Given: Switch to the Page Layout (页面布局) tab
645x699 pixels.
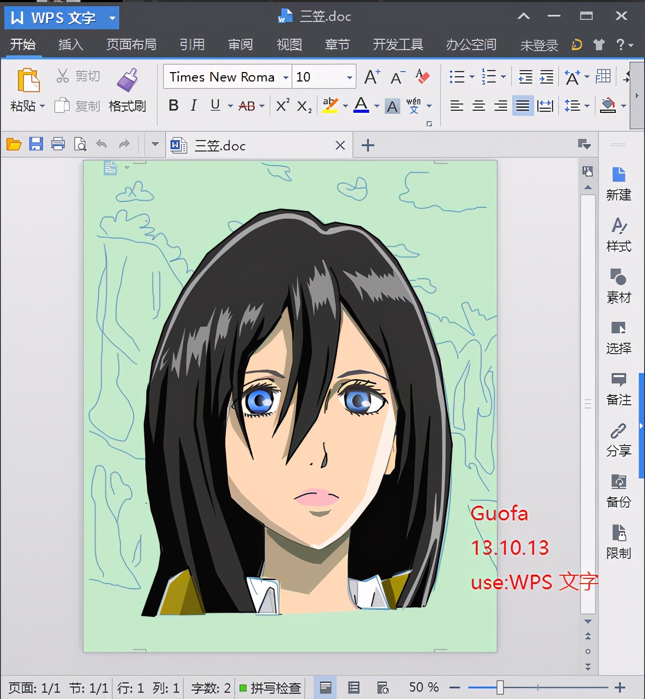Looking at the screenshot, I should [x=132, y=45].
